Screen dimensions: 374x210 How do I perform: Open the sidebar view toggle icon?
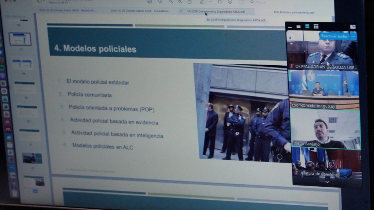click(x=39, y=1)
